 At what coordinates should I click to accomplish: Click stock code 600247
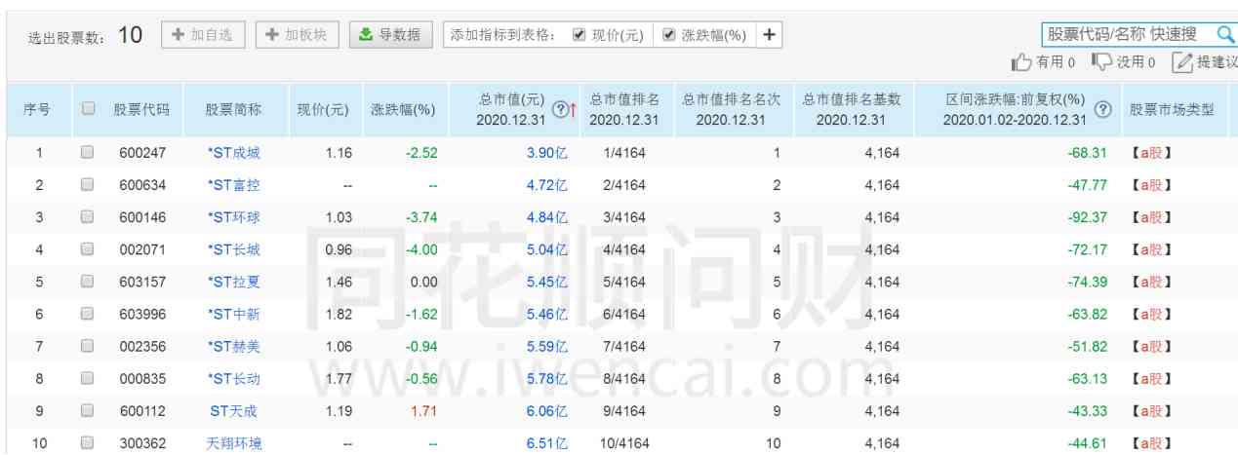pyautogui.click(x=141, y=152)
